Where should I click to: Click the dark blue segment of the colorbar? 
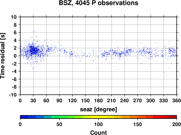tap(24, 117)
